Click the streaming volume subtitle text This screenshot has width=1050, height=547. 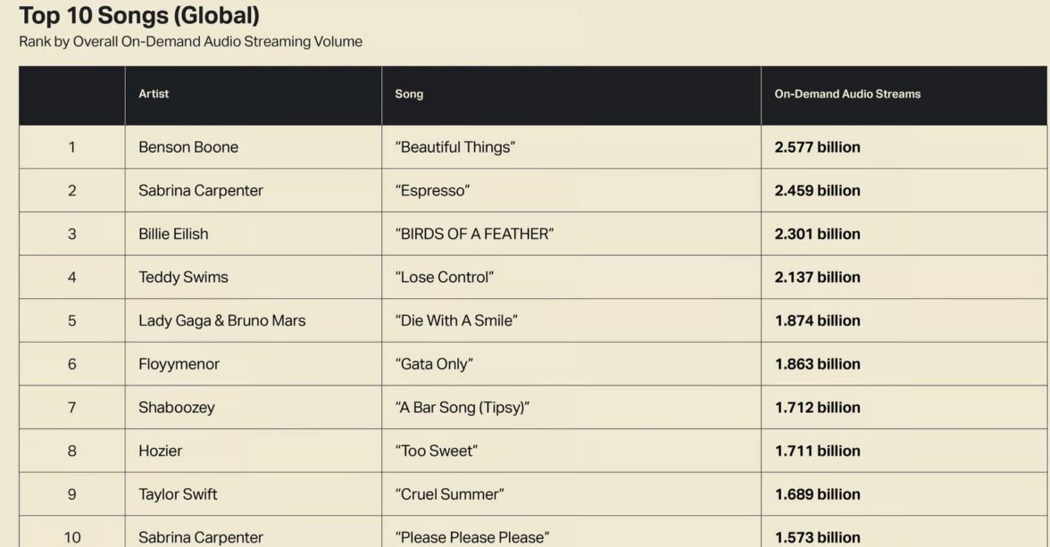tap(190, 42)
